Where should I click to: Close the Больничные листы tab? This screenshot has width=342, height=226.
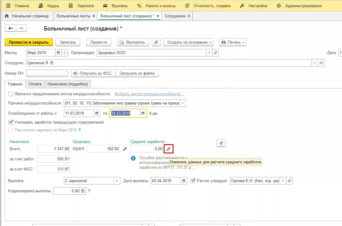click(x=94, y=16)
